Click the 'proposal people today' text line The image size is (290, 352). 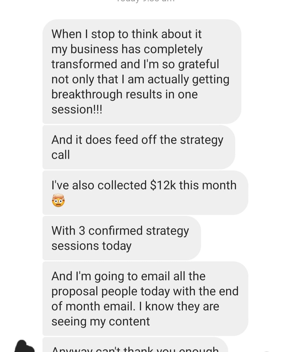145,291
